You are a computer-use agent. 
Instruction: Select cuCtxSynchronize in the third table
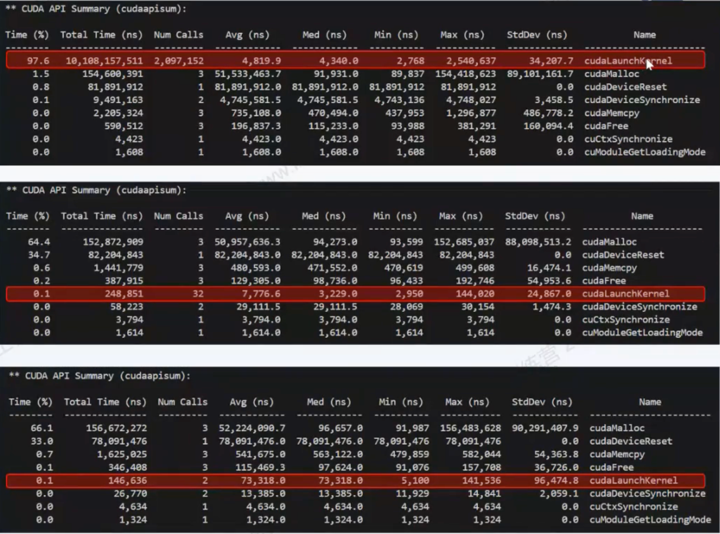coord(633,506)
